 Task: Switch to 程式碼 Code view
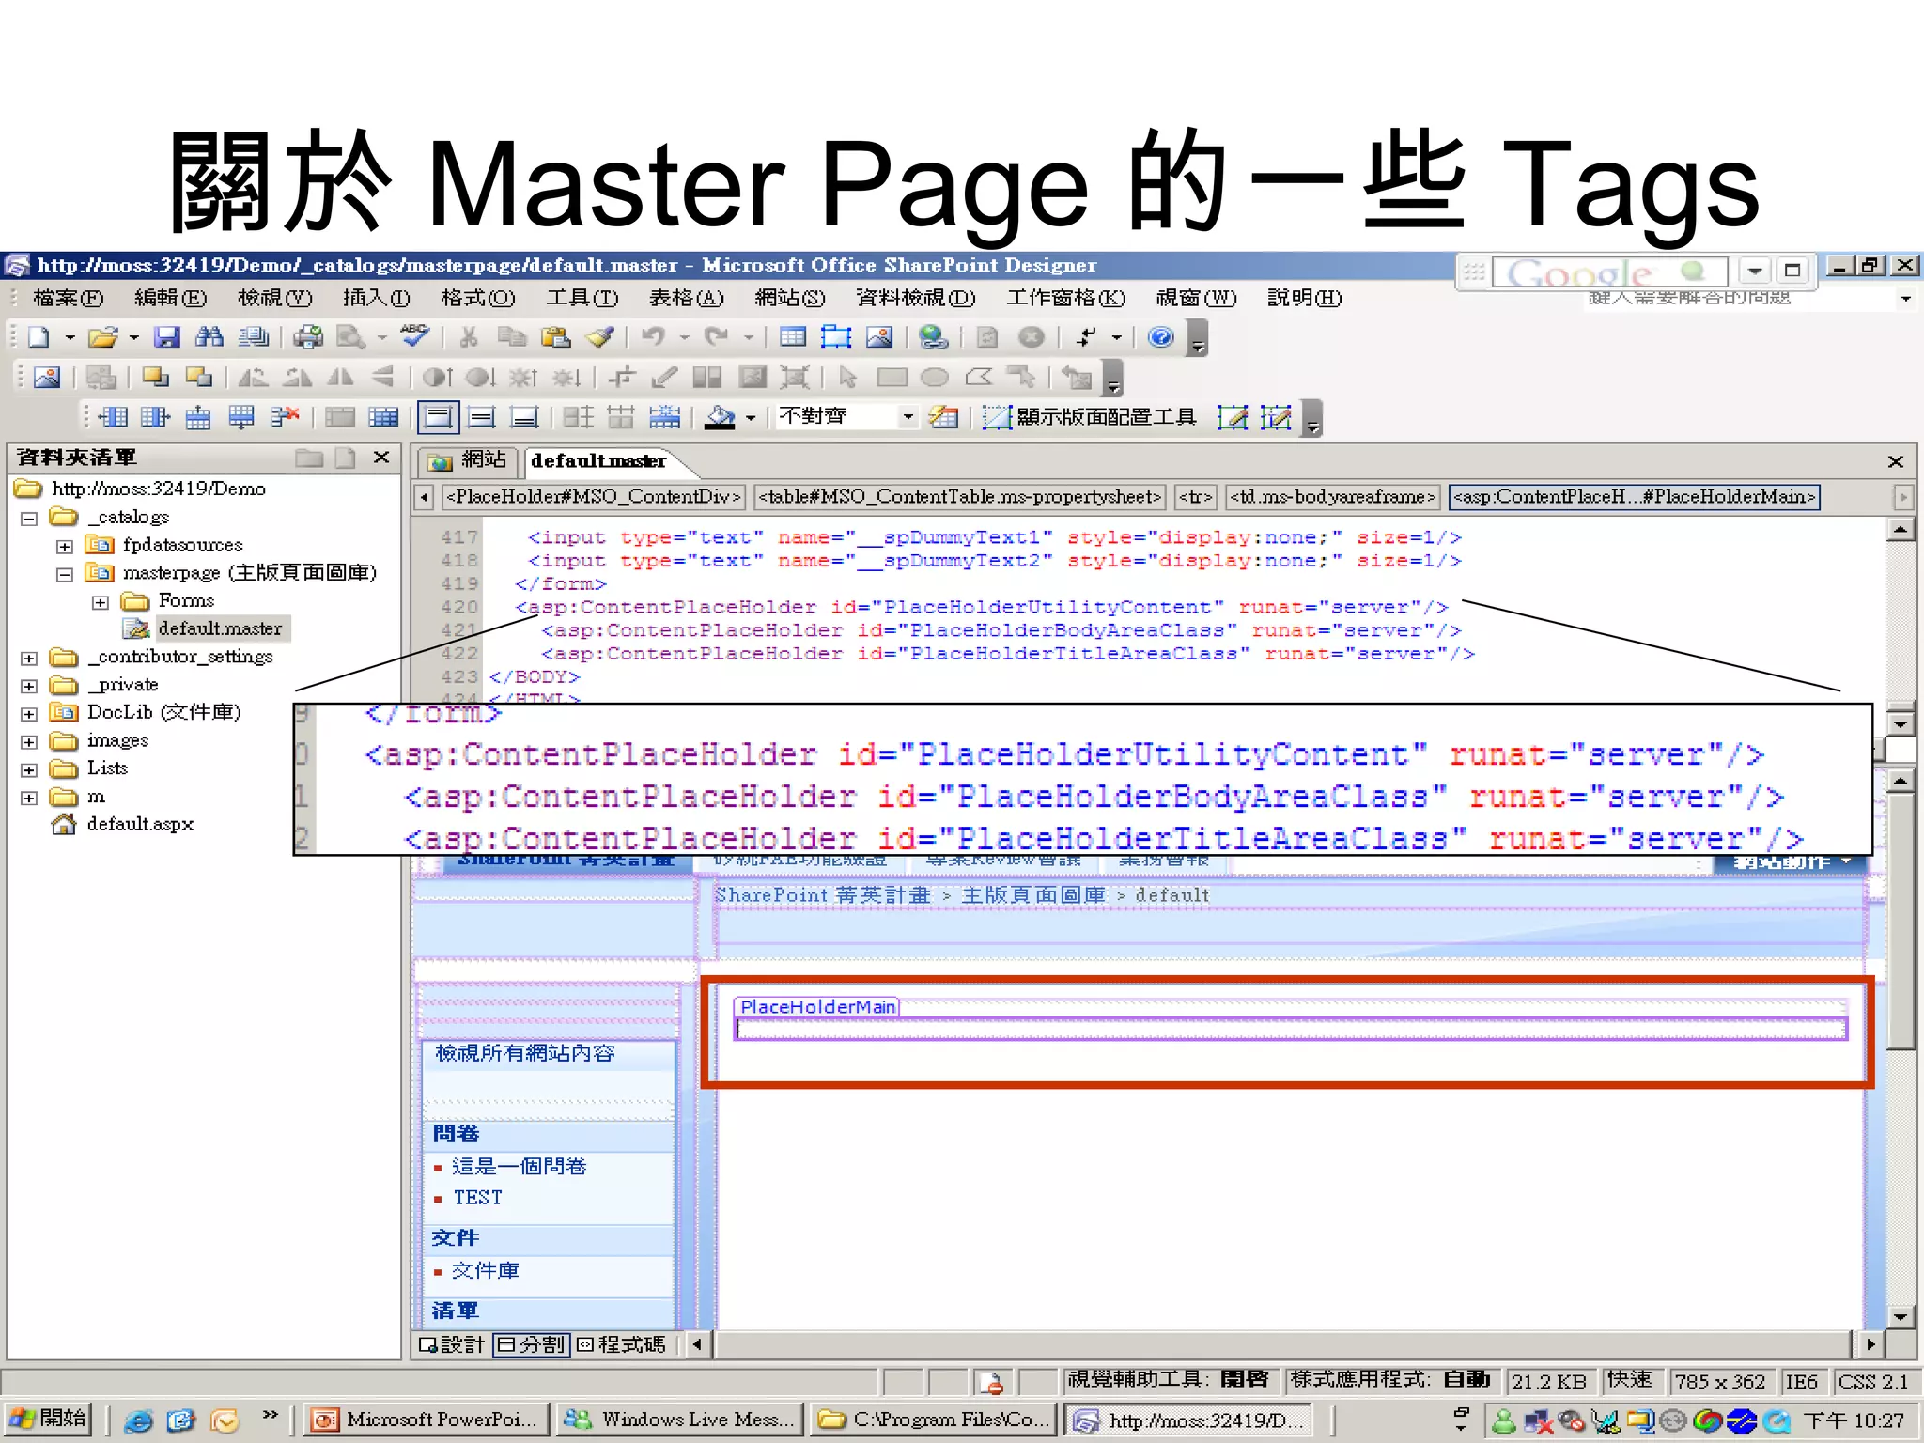(x=621, y=1344)
